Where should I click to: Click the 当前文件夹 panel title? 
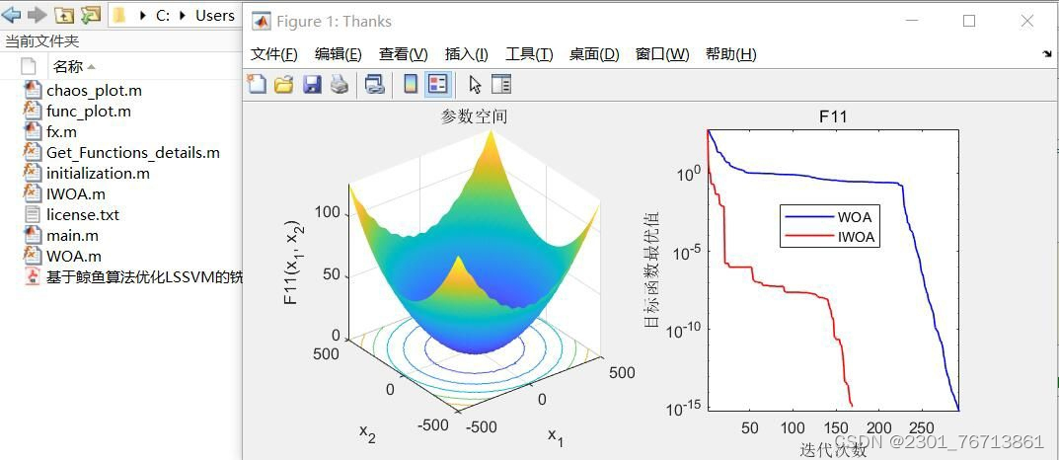click(x=41, y=41)
